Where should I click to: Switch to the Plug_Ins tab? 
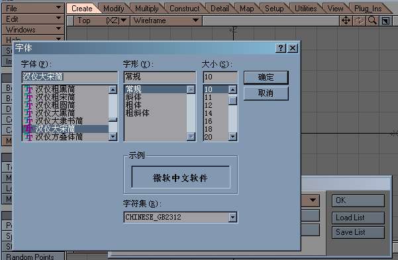pyautogui.click(x=368, y=9)
